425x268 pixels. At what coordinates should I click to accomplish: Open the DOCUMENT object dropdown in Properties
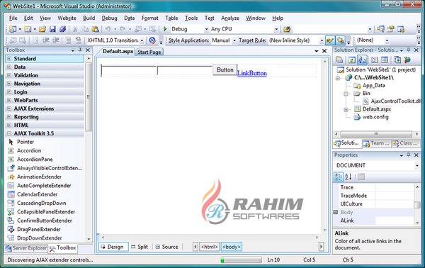pos(416,165)
